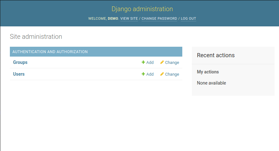
Task: Click the yellow pencil icon for Groups
Action: [162, 63]
